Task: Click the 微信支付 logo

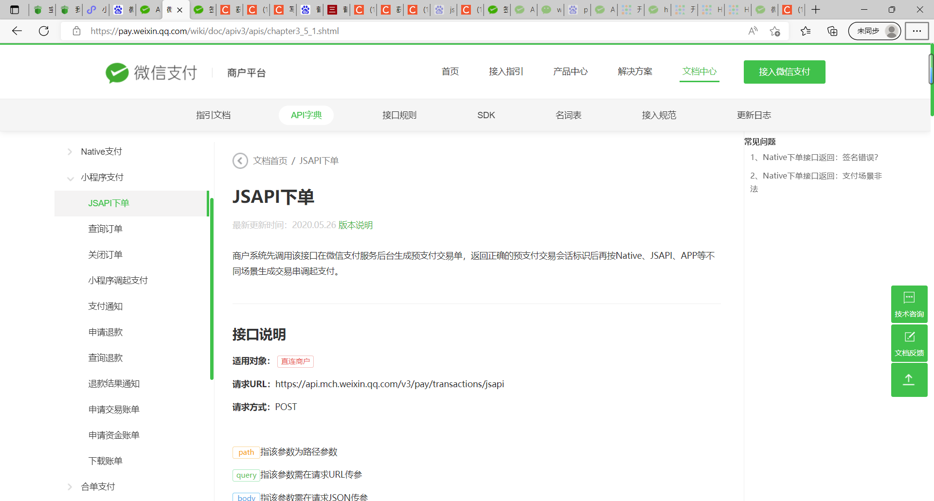Action: point(151,72)
